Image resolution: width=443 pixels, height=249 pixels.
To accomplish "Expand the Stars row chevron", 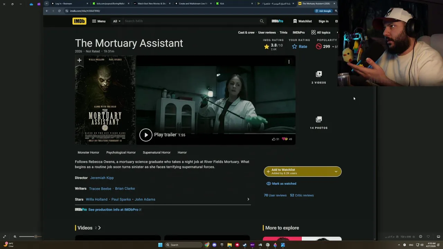I will [x=248, y=199].
